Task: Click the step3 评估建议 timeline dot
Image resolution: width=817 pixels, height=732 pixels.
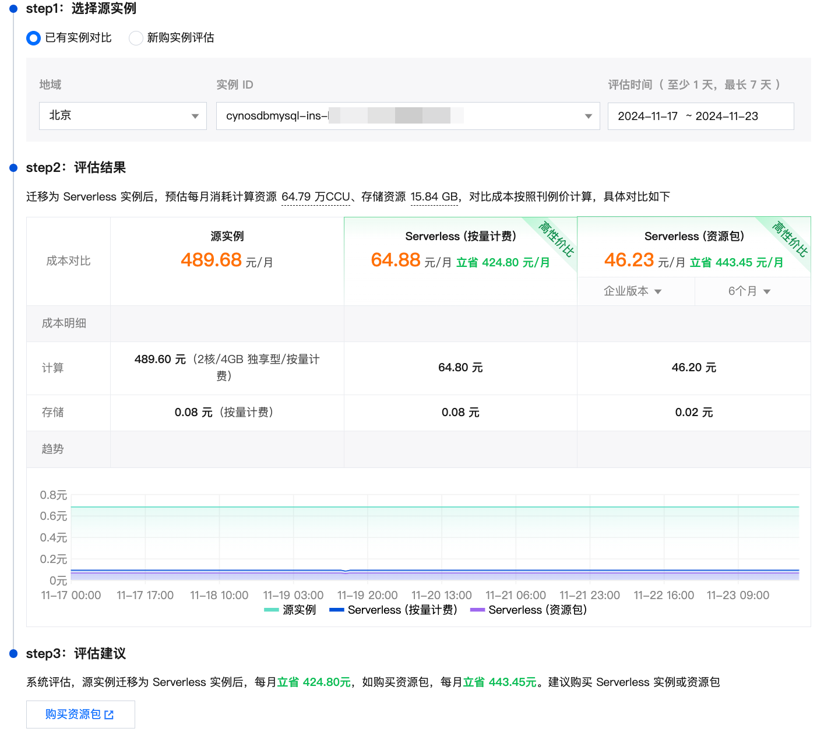Action: 13,654
